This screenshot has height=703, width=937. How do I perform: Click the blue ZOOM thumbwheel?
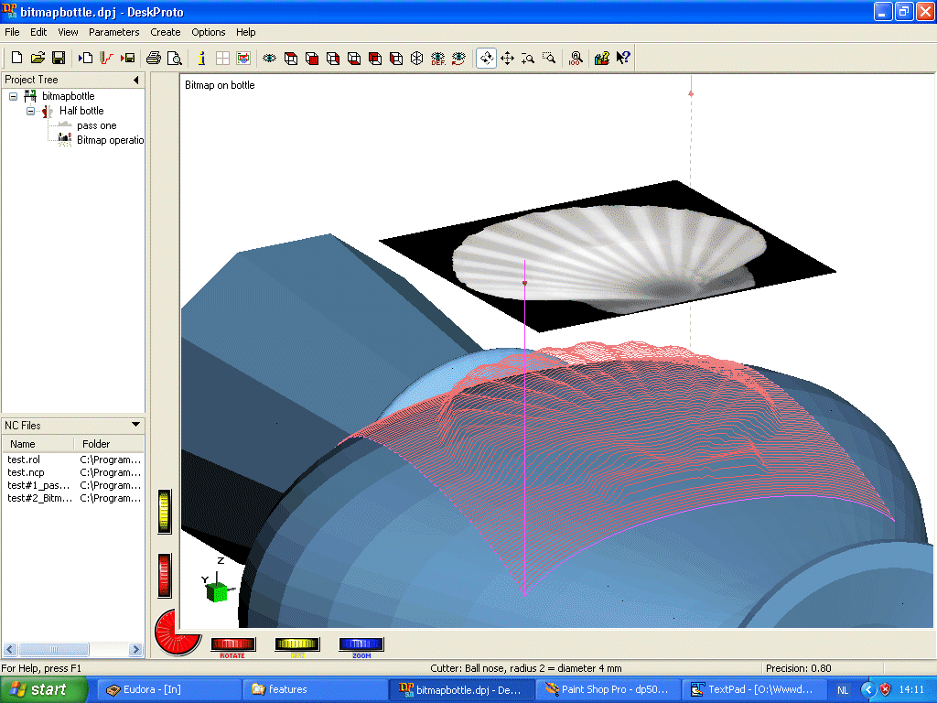tap(361, 644)
